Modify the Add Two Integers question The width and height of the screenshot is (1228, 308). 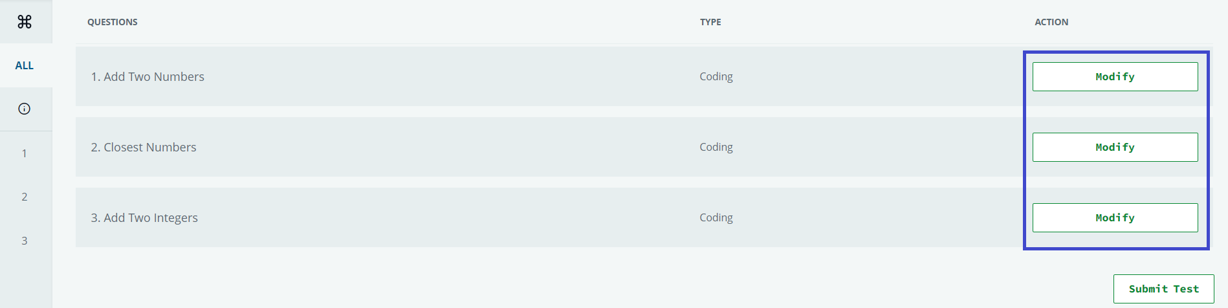(x=1115, y=217)
